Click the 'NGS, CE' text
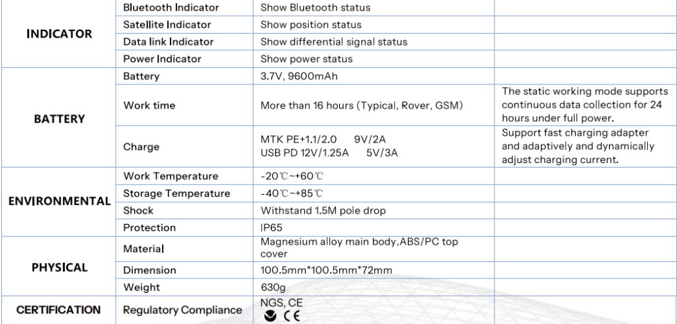 [282, 303]
